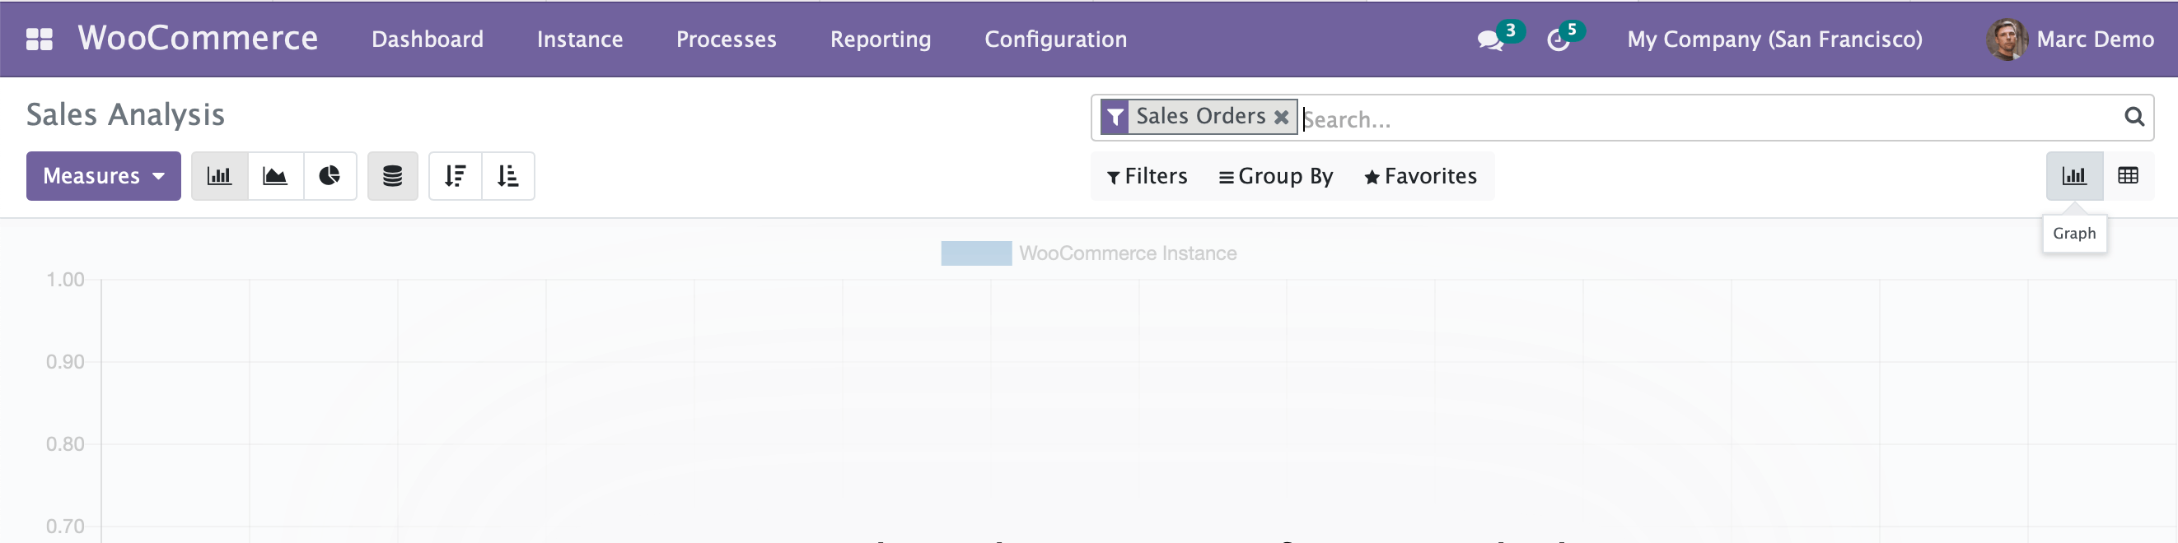Click the 1.00 y-axis label
This screenshot has width=2178, height=543.
[65, 280]
